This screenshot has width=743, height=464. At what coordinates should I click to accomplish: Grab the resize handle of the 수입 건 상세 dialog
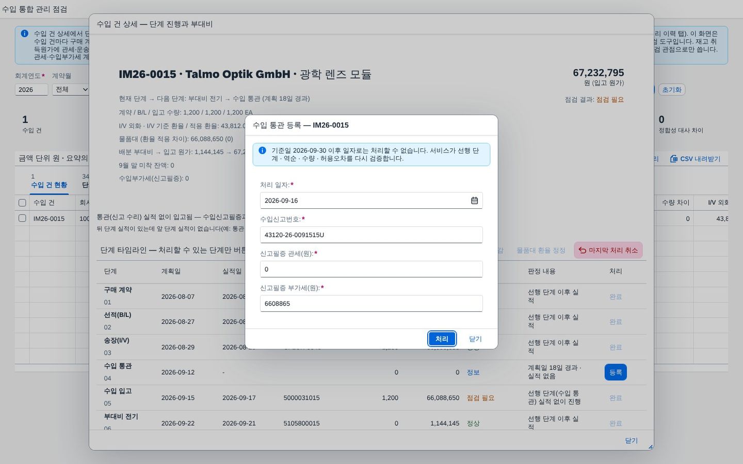(x=650, y=446)
